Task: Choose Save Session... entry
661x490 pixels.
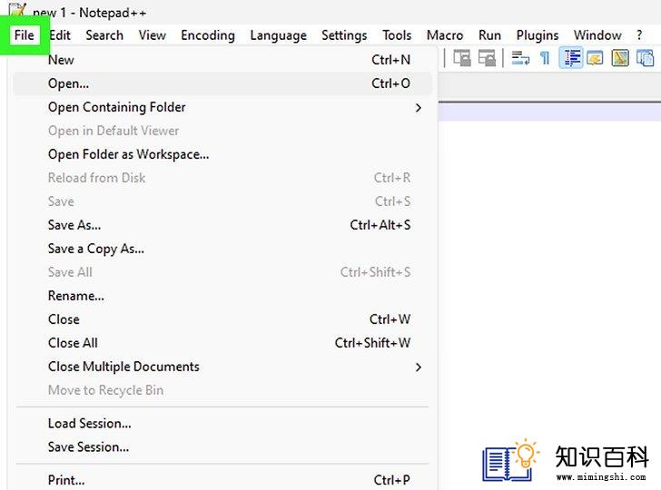Action: click(x=222, y=446)
